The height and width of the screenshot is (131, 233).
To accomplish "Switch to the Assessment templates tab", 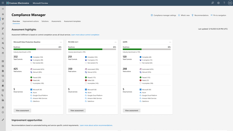I will click(x=72, y=21).
